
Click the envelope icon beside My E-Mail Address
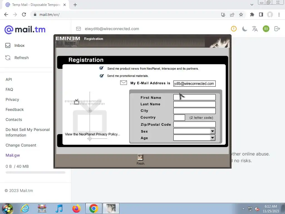(x=123, y=82)
